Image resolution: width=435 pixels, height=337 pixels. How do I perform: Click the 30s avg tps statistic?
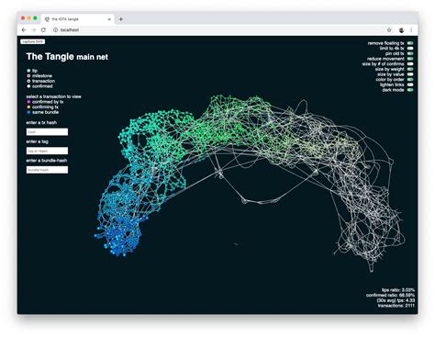(x=396, y=300)
